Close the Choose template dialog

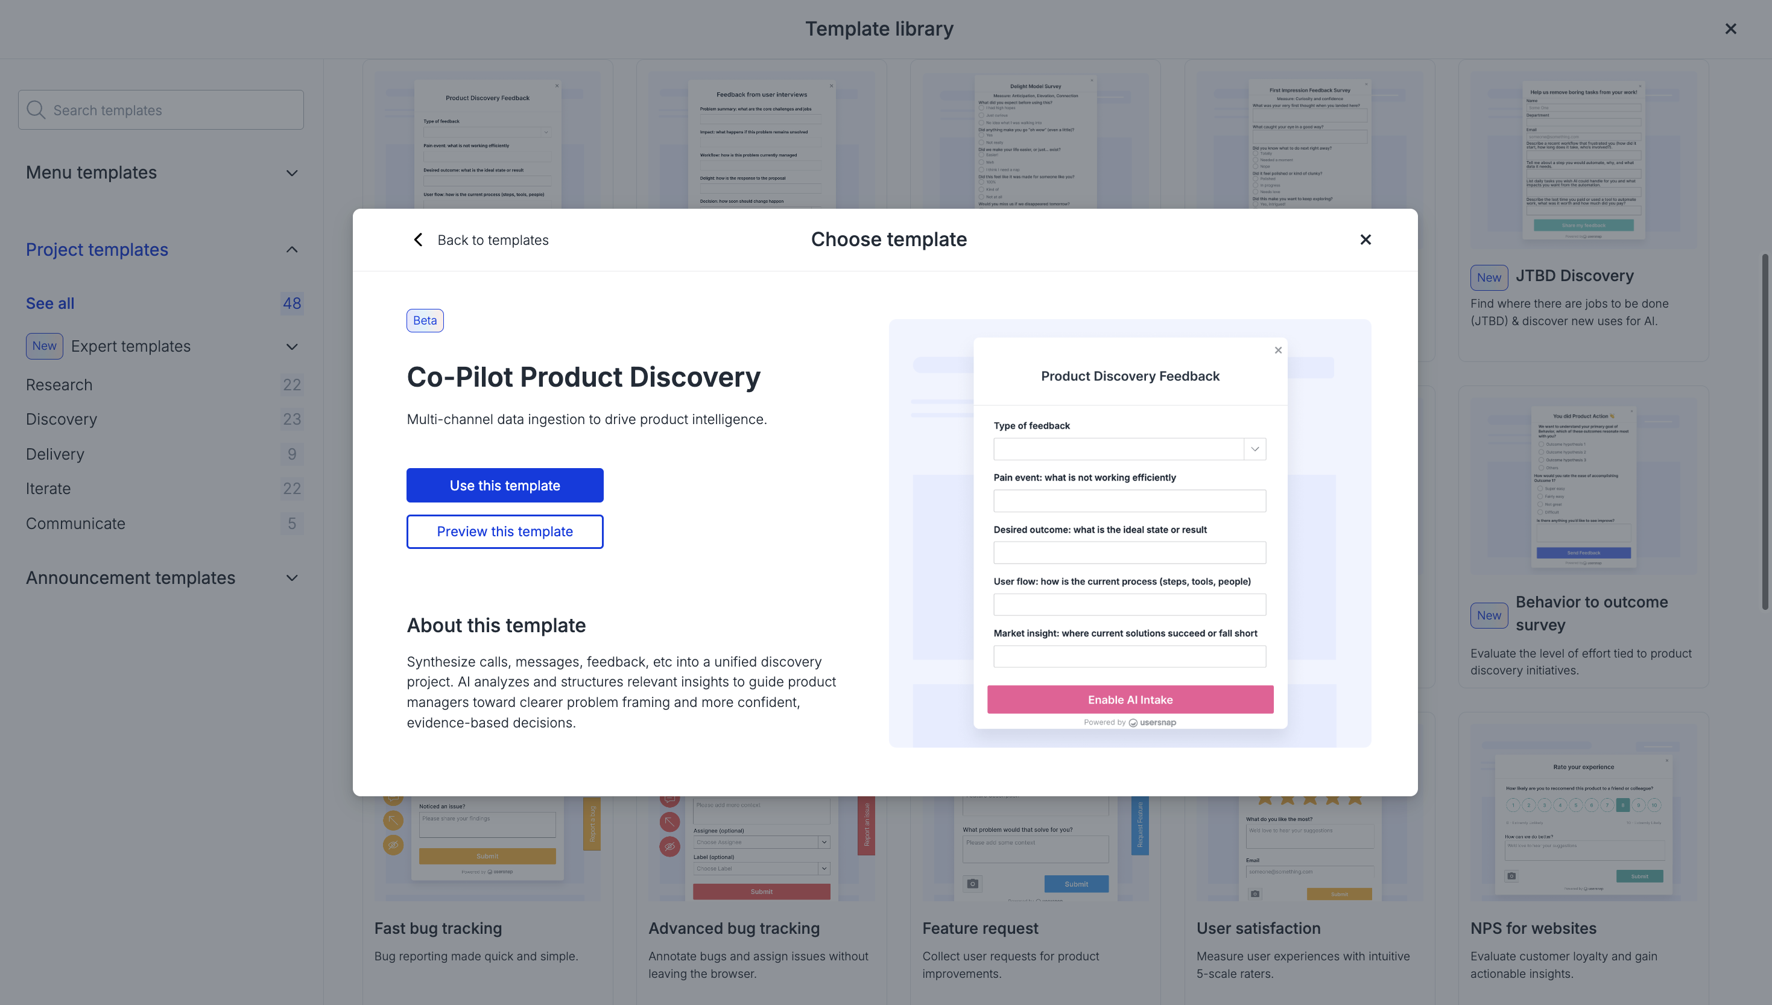pyautogui.click(x=1365, y=239)
